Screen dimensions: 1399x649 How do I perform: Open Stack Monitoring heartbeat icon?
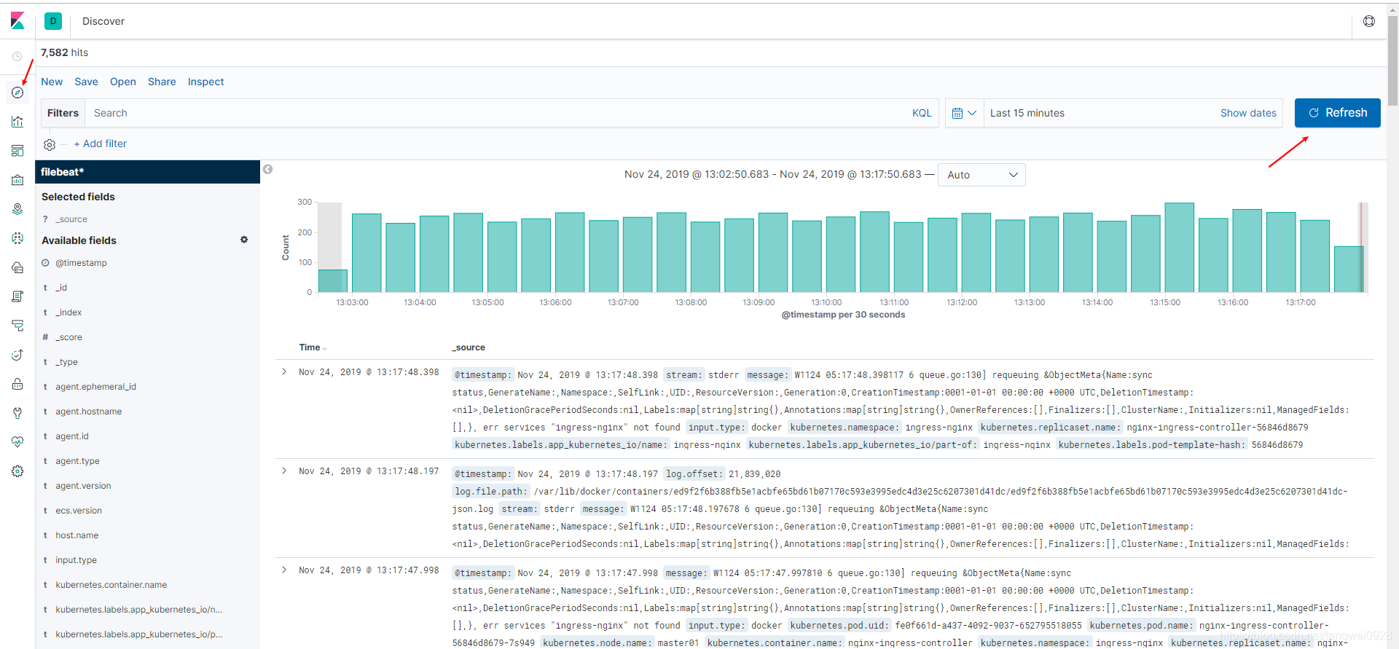(17, 442)
